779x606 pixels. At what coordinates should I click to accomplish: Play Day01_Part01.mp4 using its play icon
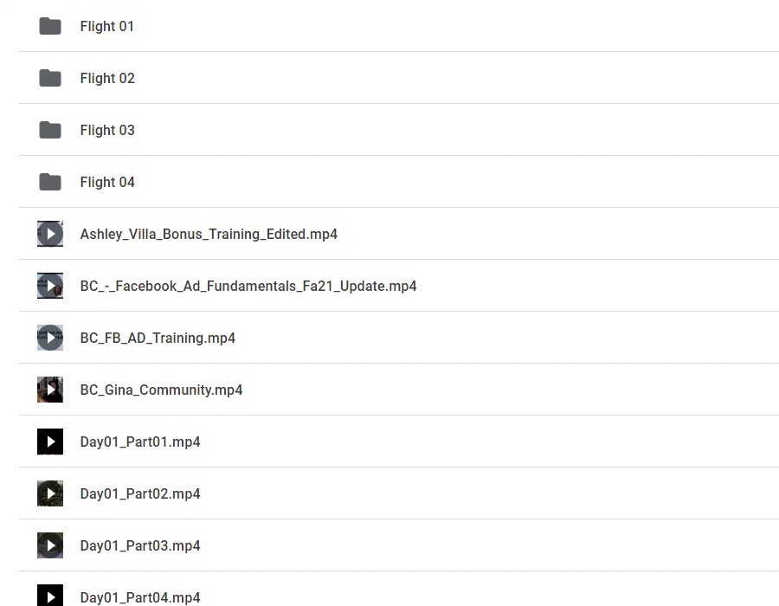tap(50, 442)
